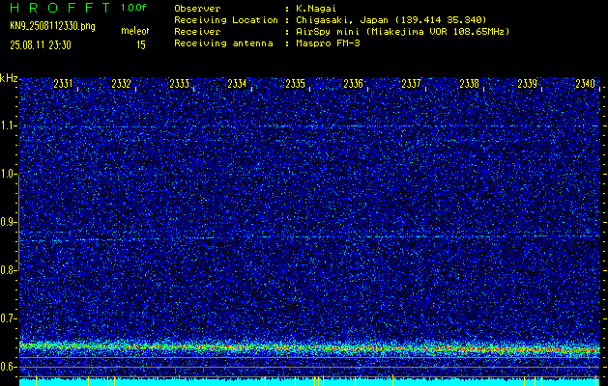Click the meteor count value 15

(141, 45)
